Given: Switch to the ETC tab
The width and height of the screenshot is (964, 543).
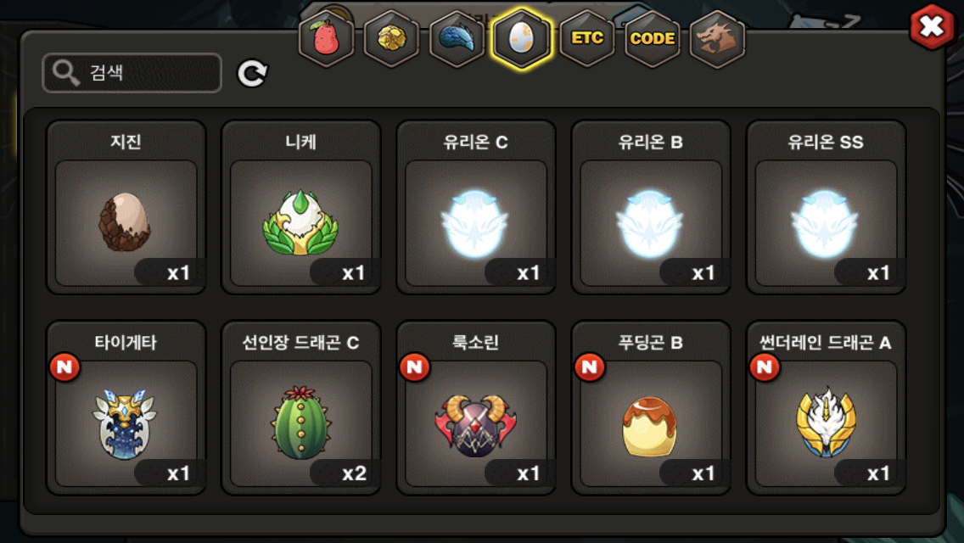Looking at the screenshot, I should (x=587, y=39).
